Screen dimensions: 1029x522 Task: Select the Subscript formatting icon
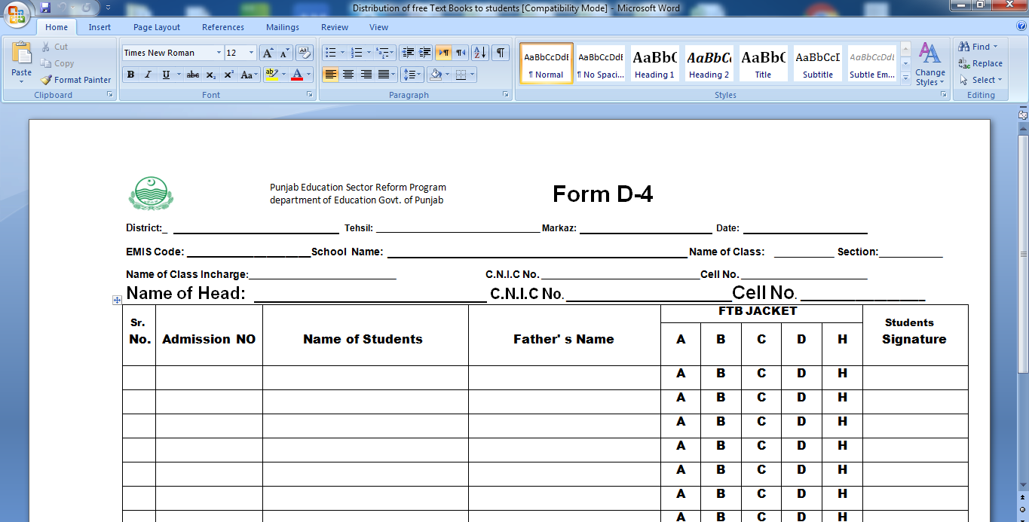click(211, 74)
